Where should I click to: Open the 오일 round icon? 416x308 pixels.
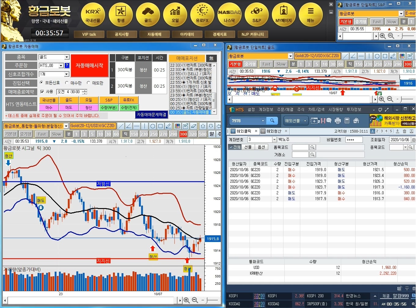[175, 14]
